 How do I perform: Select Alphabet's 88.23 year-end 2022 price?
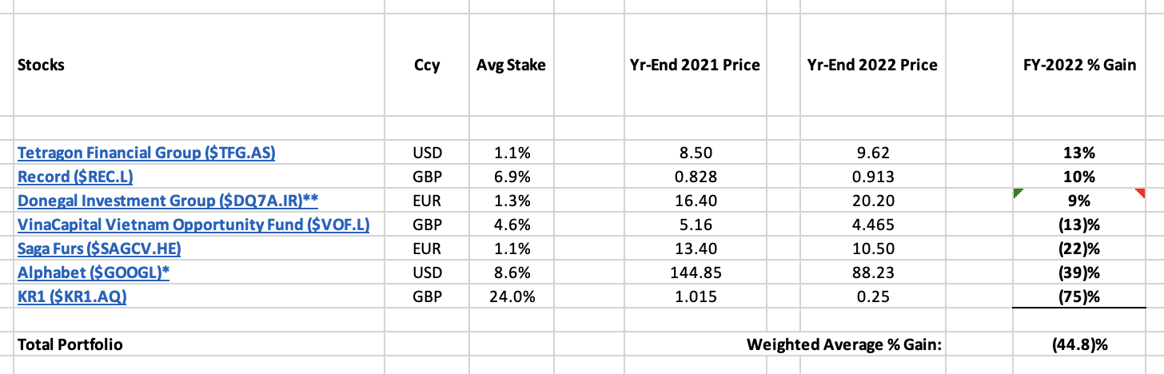tap(871, 273)
